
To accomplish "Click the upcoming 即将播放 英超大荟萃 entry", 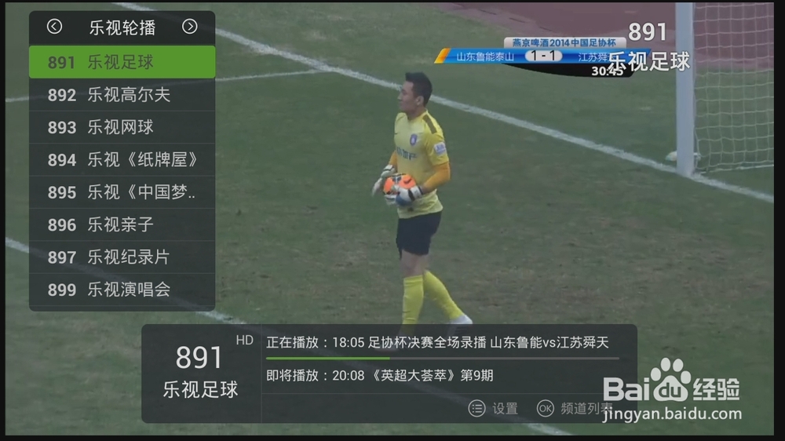I will tap(379, 375).
